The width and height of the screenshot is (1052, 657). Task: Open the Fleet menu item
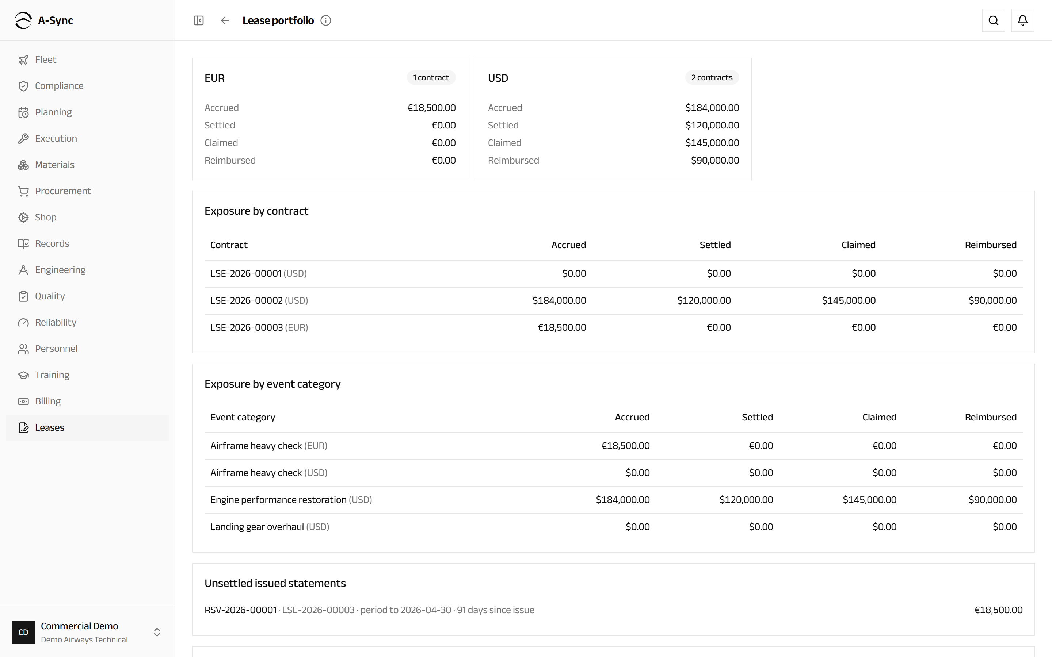(x=87, y=59)
